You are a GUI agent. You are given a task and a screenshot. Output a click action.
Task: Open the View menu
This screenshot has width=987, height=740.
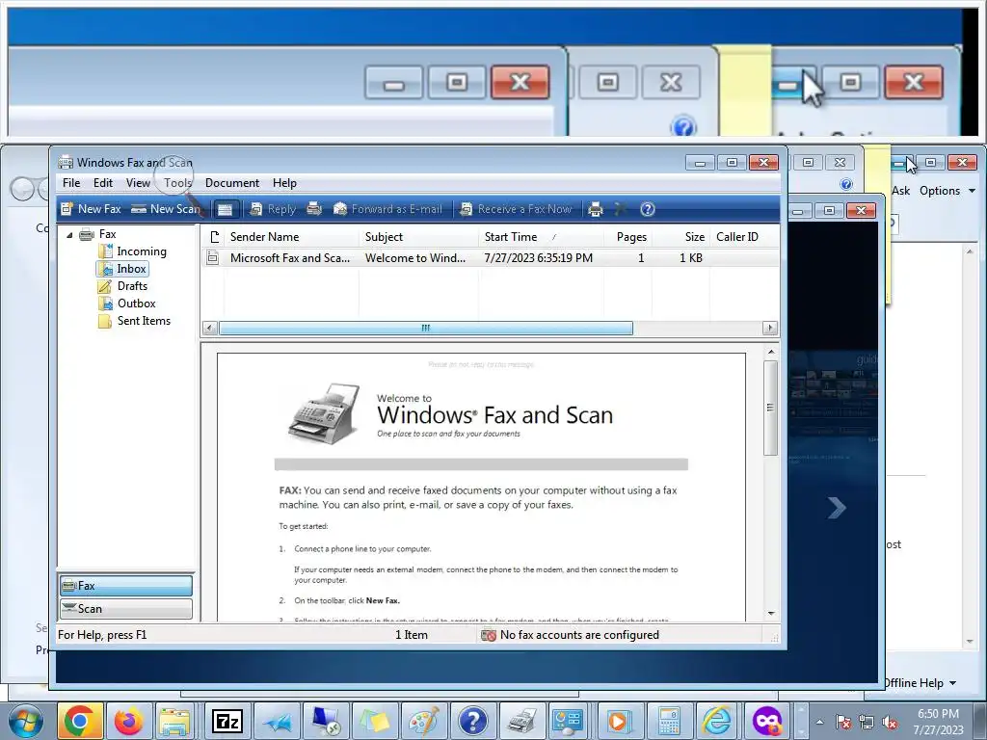click(138, 183)
